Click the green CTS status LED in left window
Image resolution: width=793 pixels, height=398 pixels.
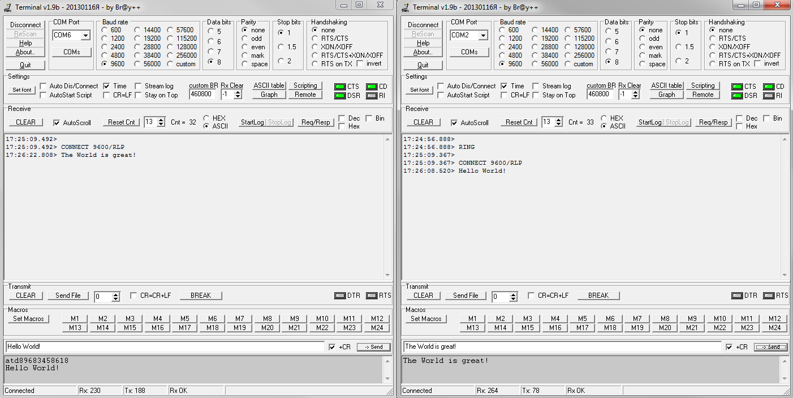click(x=339, y=87)
